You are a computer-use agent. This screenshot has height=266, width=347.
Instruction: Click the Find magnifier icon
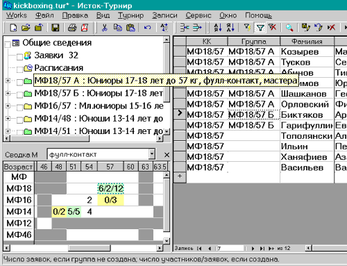point(289,28)
